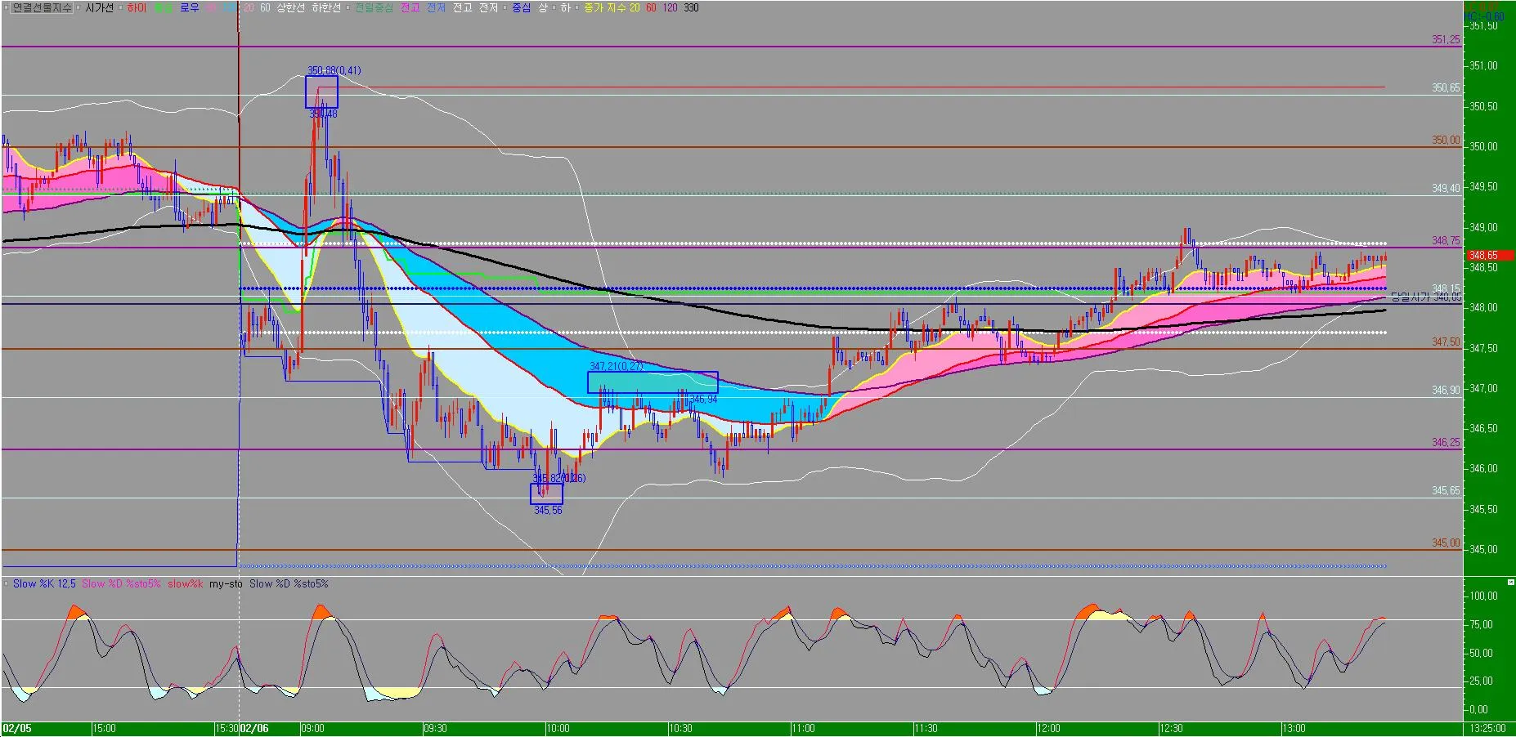Click the 350,68 high price annotation box

click(x=321, y=92)
